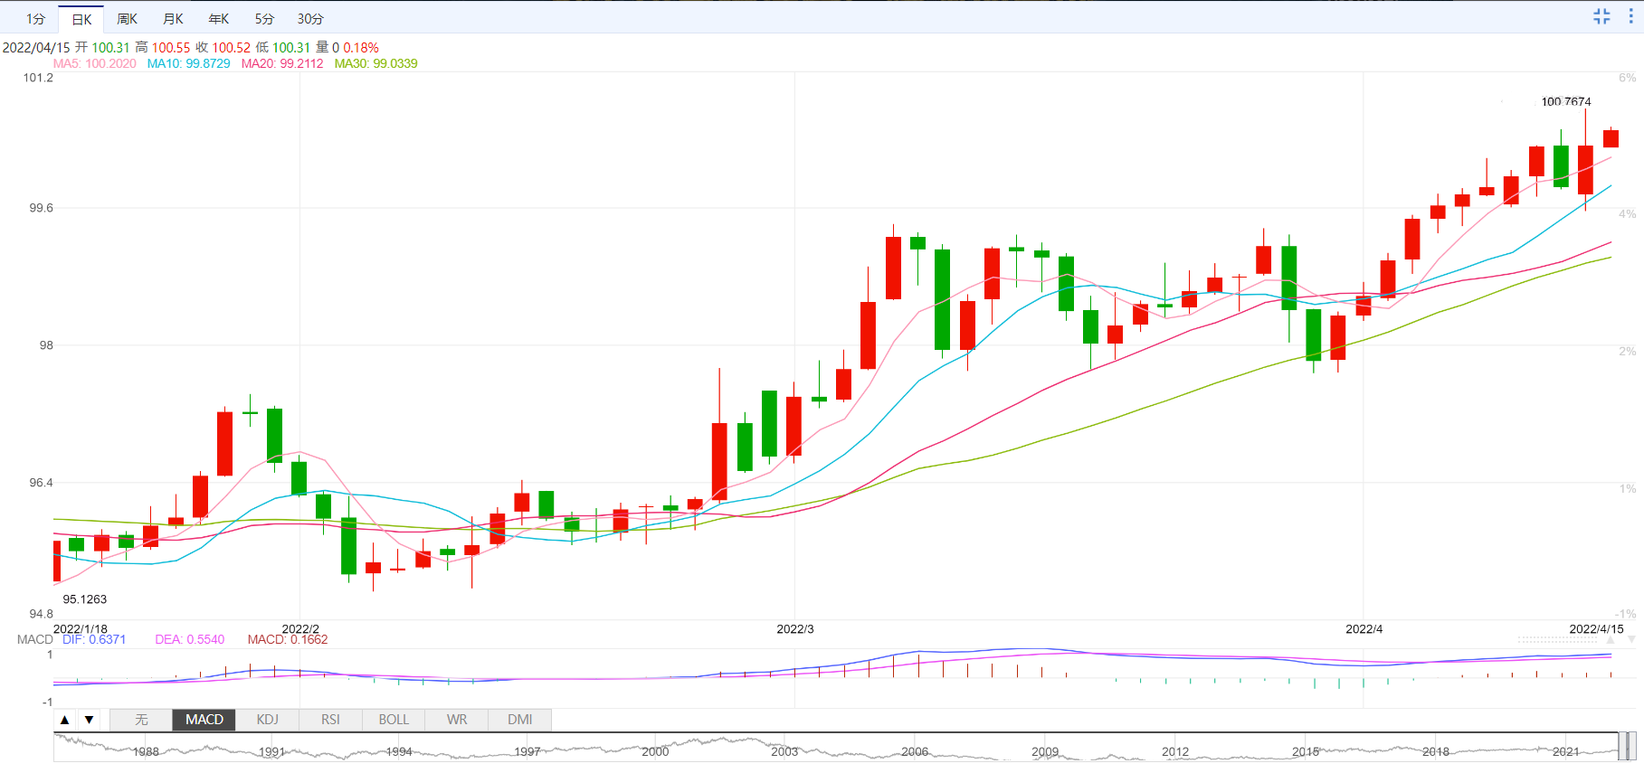Click the dotted drag grip above the MACD panel

1557,639
